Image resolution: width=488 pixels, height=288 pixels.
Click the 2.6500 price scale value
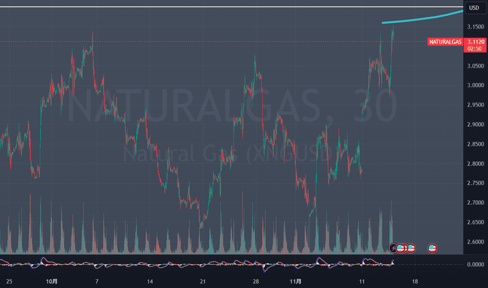coord(475,223)
